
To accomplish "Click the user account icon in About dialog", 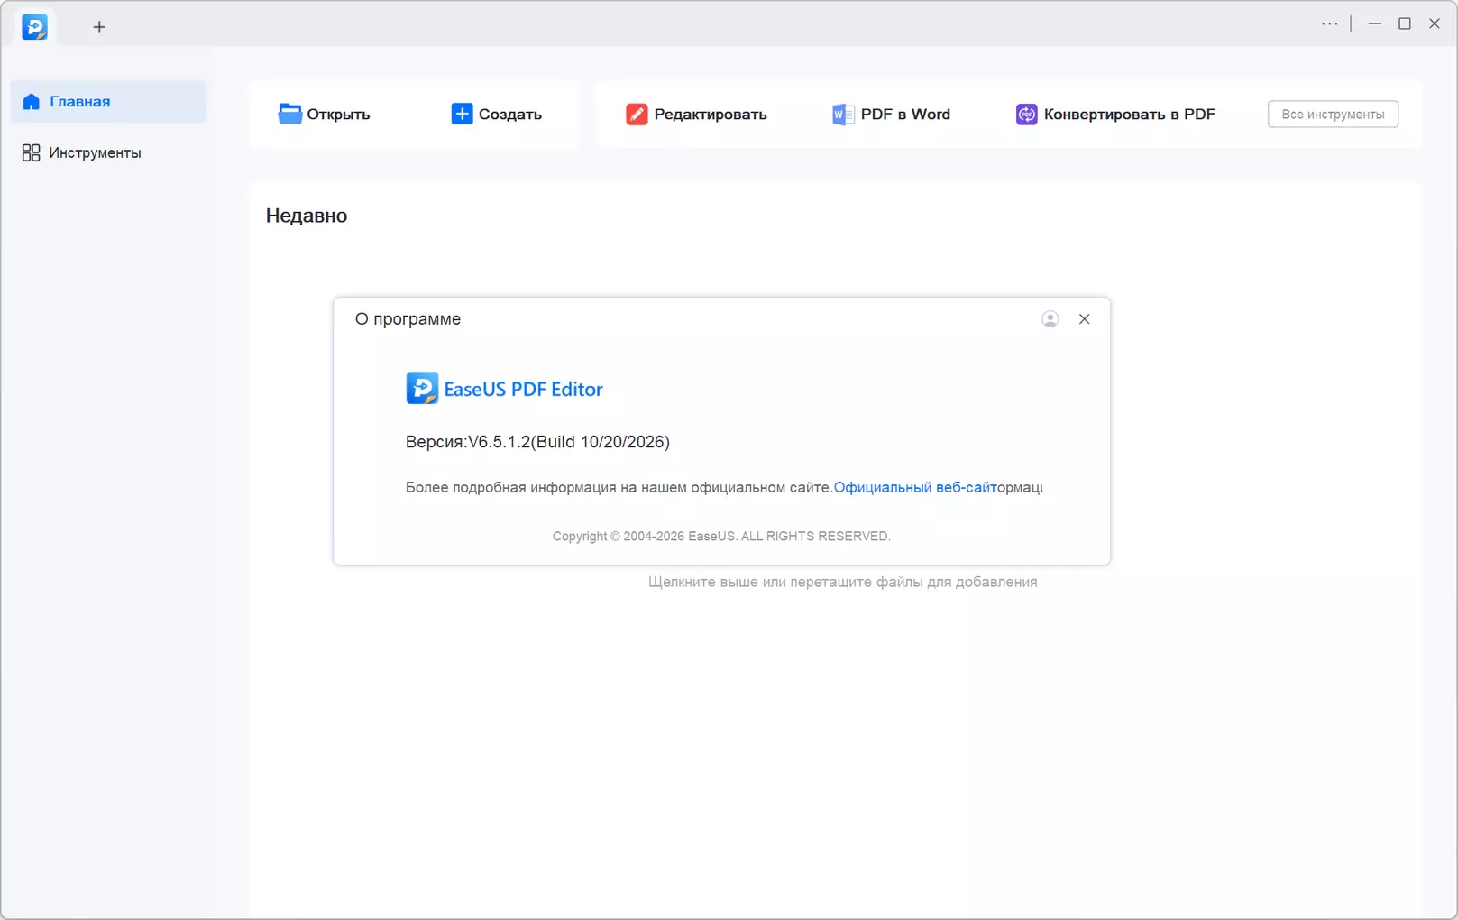I will click(1050, 319).
